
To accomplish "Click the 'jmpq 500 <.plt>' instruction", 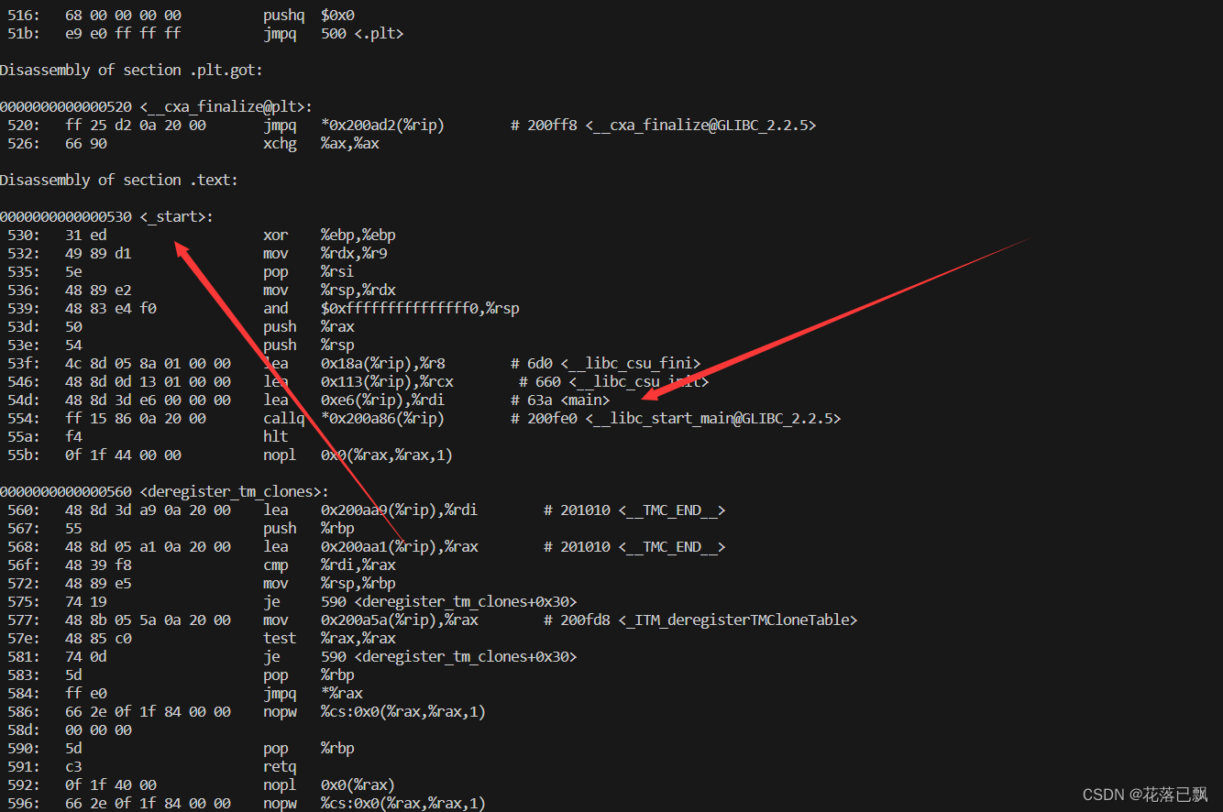I will tap(333, 34).
